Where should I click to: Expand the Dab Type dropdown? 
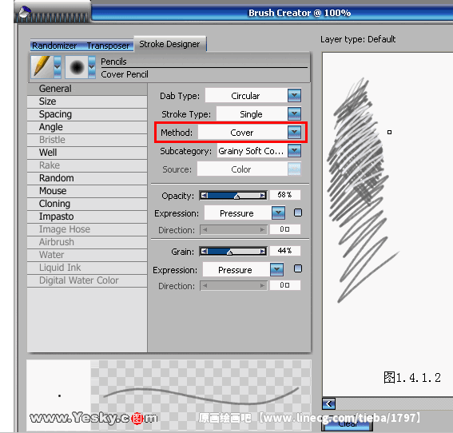coord(294,96)
